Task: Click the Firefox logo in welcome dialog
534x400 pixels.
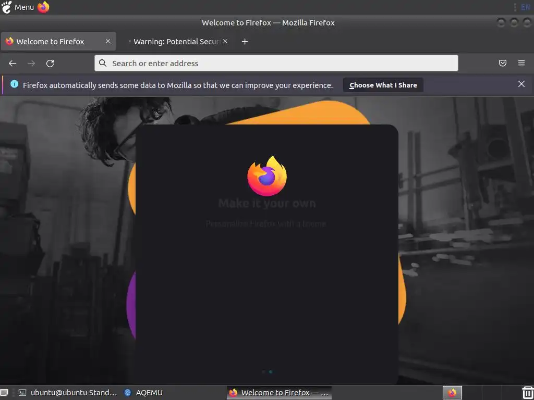Action: pyautogui.click(x=267, y=176)
